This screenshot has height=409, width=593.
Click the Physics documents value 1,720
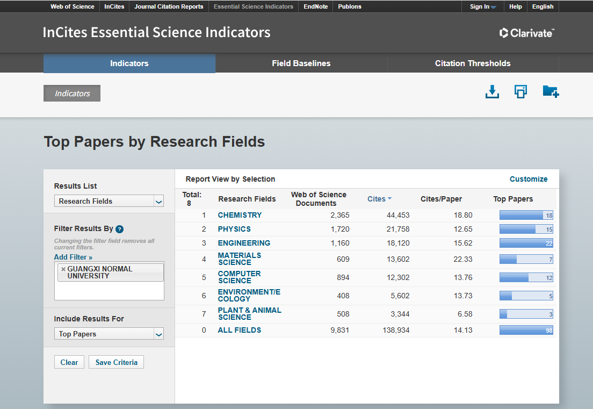click(x=339, y=229)
